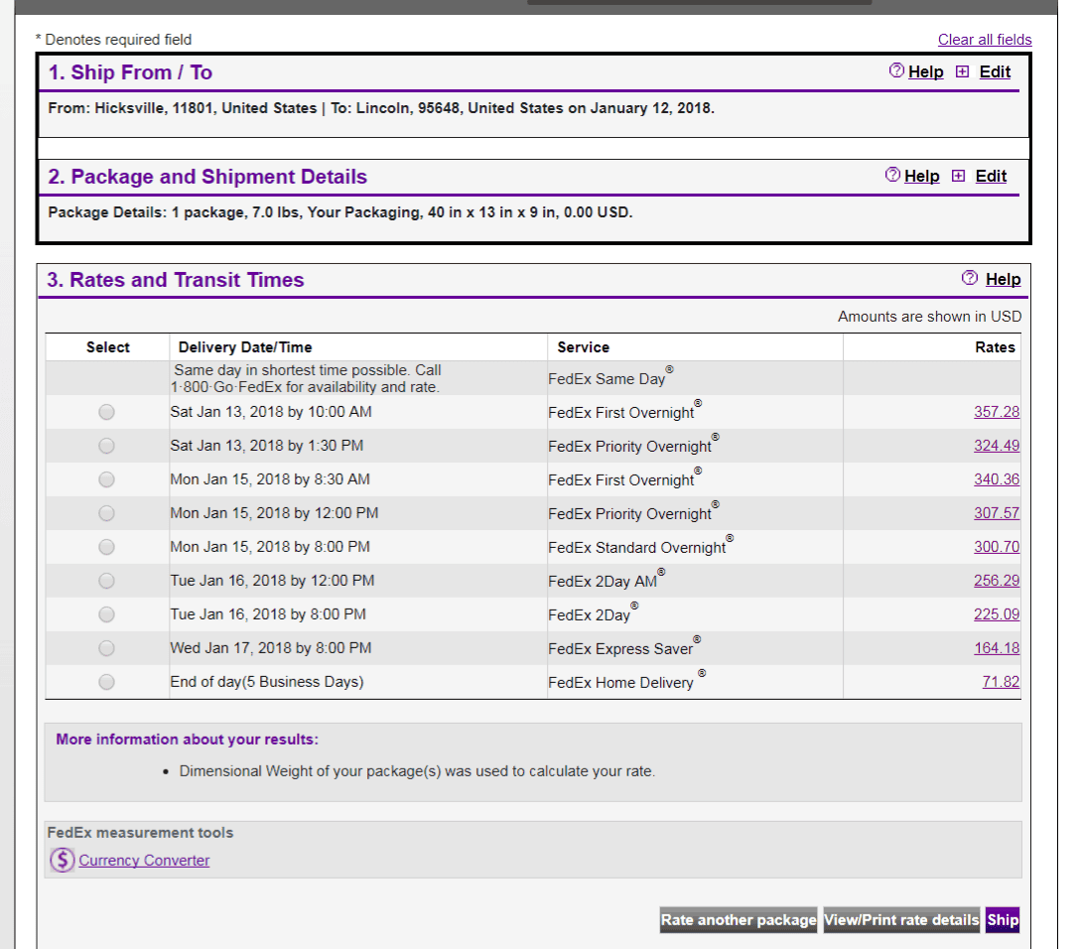The width and height of the screenshot is (1080, 949).
Task: Choose FedEx Home Delivery radio button
Action: click(x=106, y=682)
